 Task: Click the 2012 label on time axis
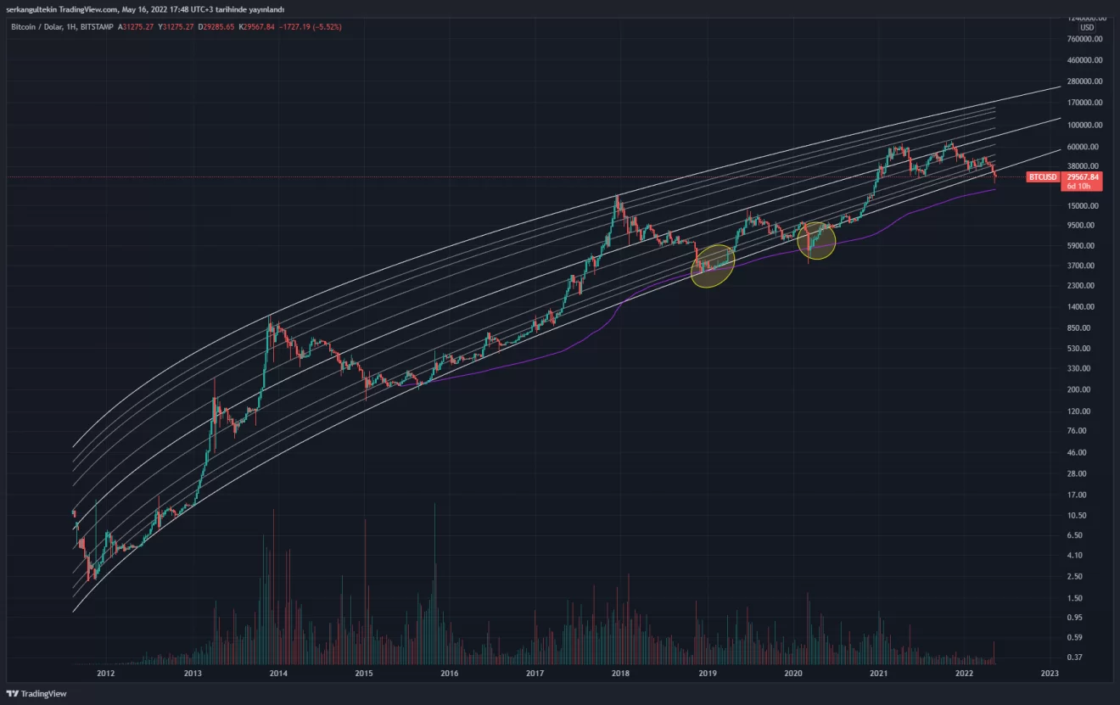tap(106, 674)
